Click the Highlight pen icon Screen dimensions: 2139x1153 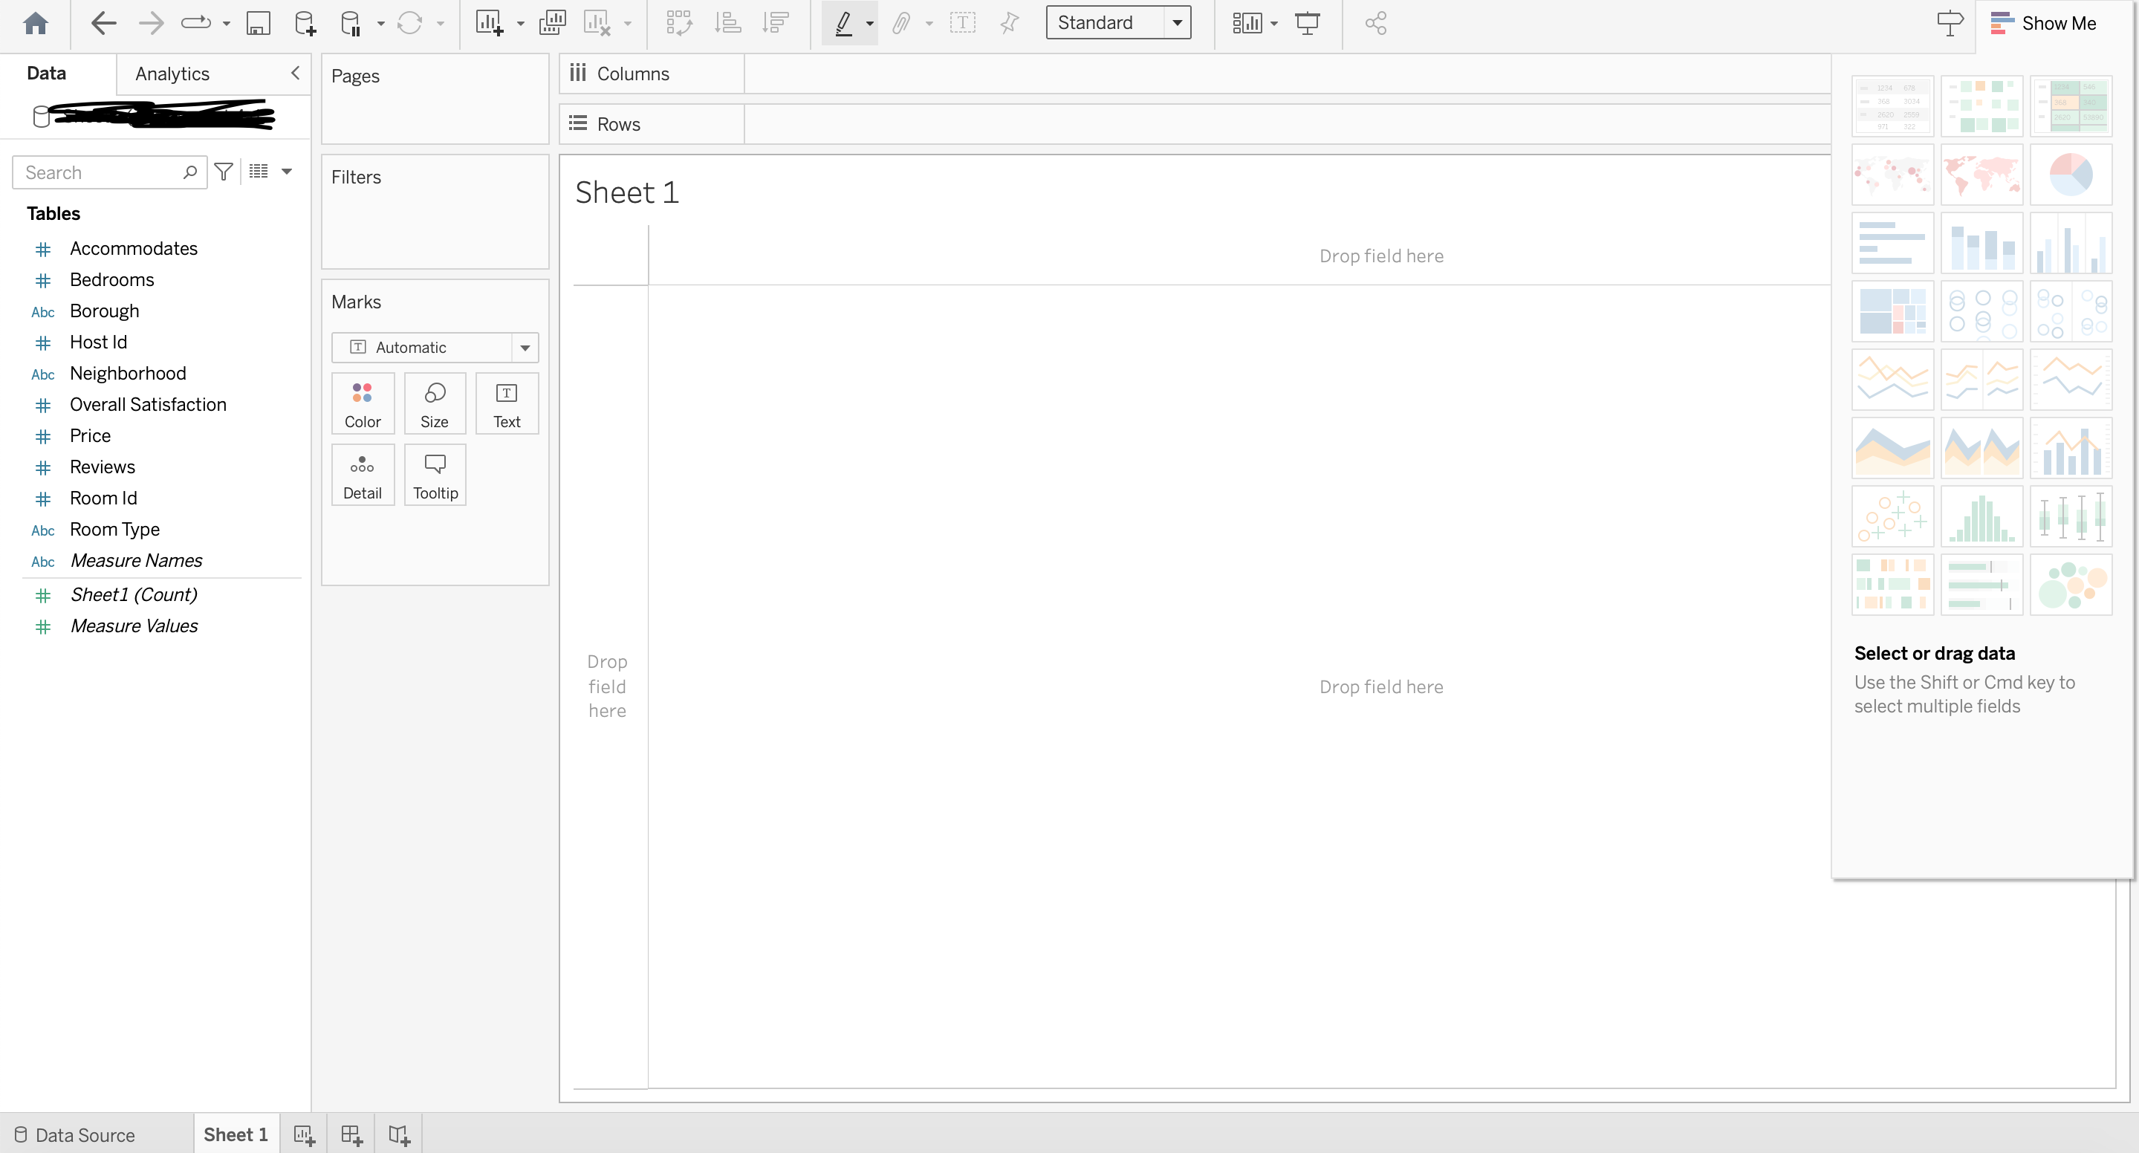tap(844, 22)
